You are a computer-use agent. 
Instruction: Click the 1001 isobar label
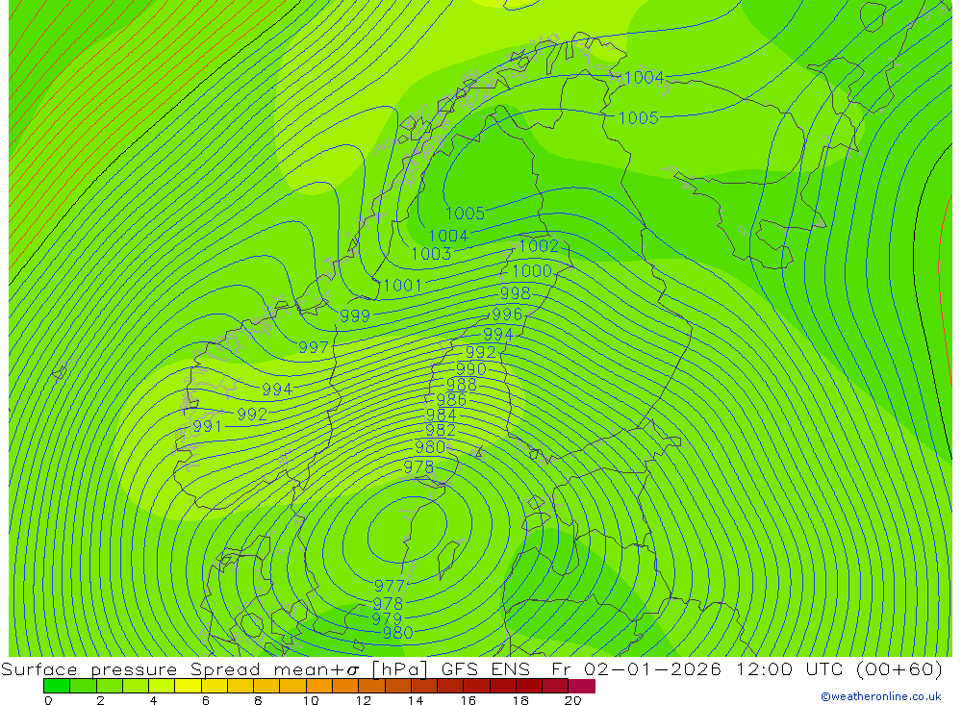[402, 286]
